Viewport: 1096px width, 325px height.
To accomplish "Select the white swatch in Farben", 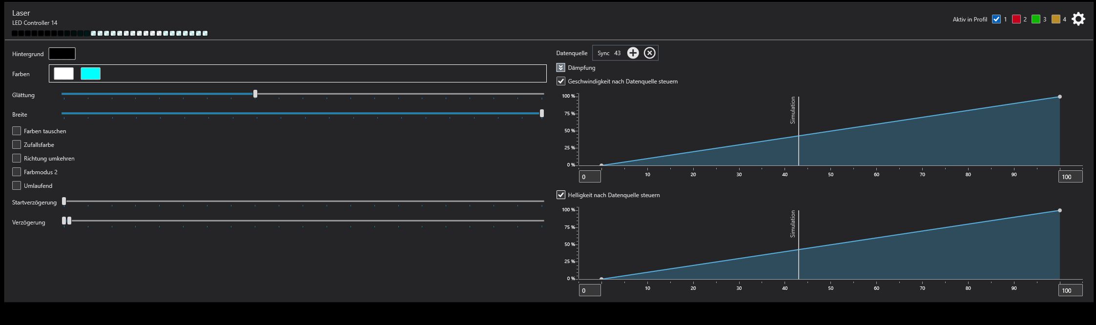I will 63,74.
